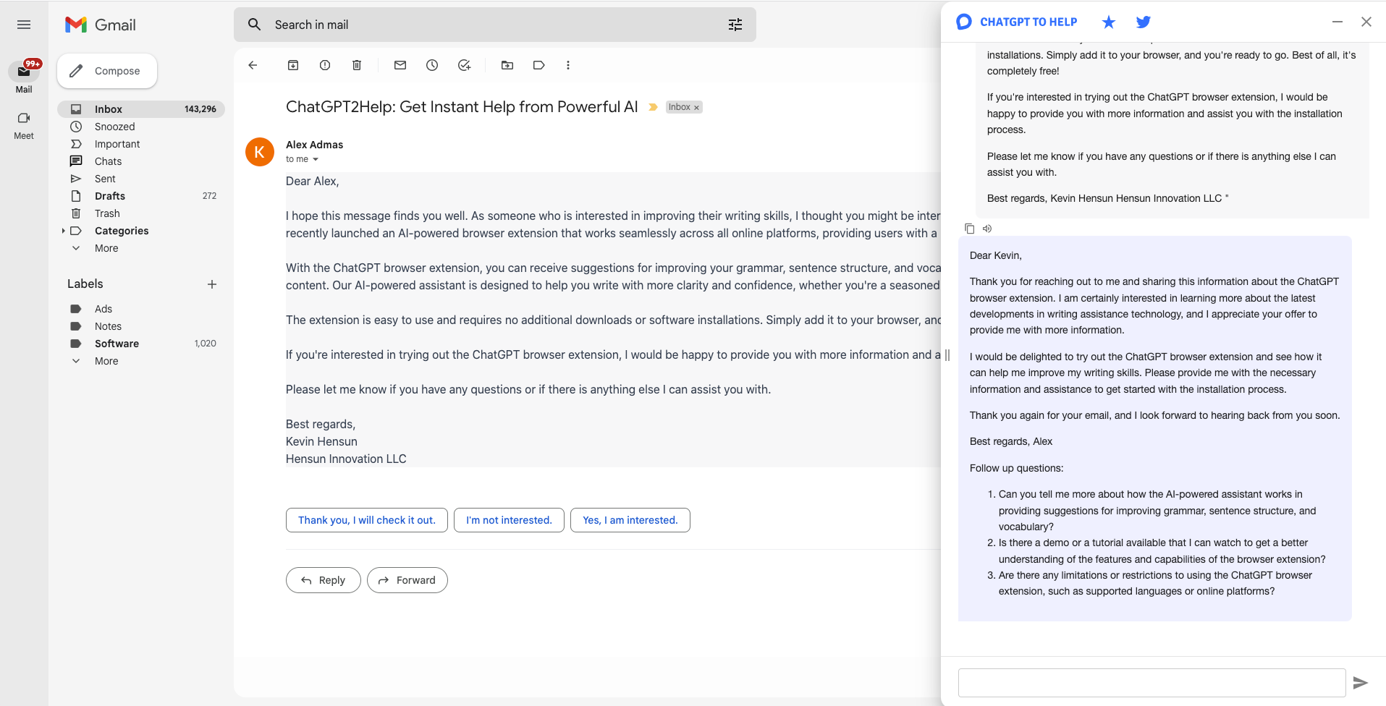Click the Gmail logo

(x=101, y=25)
